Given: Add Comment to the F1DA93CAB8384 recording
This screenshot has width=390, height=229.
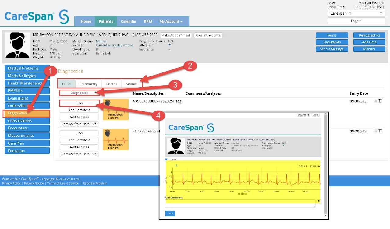Looking at the screenshot, I should click(79, 140).
